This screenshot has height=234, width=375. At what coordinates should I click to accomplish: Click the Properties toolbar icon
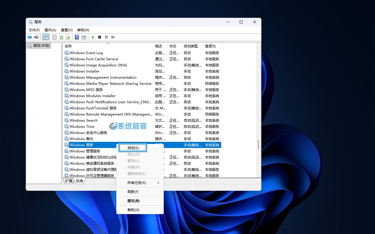[x=54, y=37]
